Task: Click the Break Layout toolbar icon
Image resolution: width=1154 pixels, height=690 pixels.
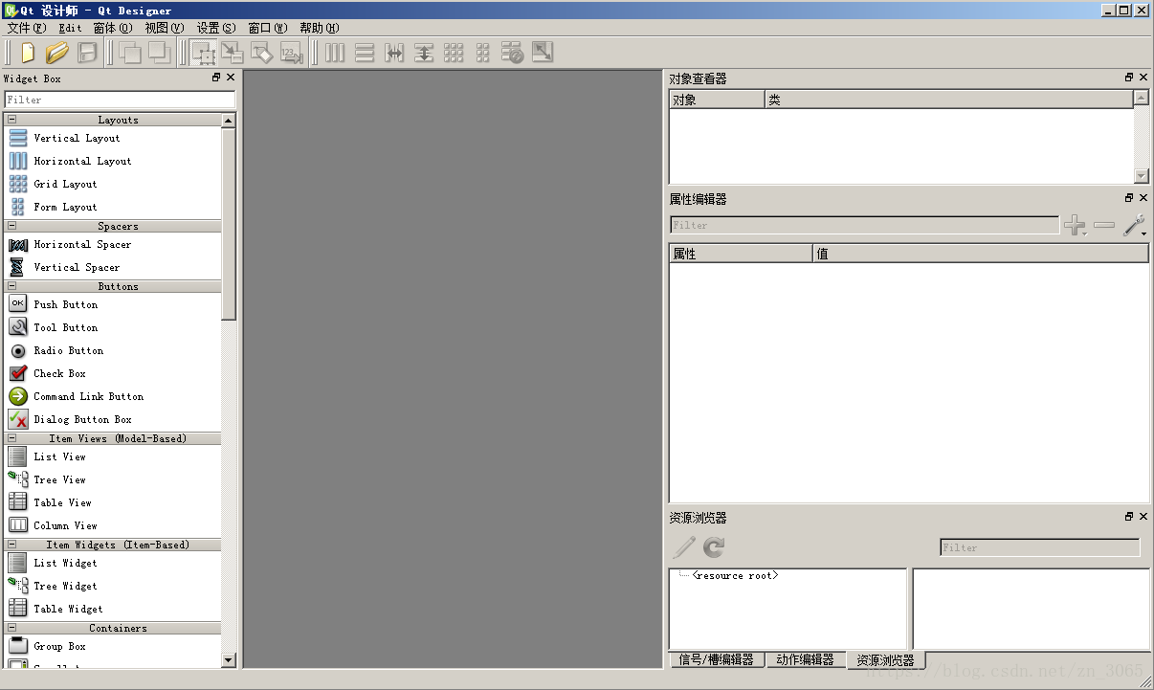Action: coord(512,53)
